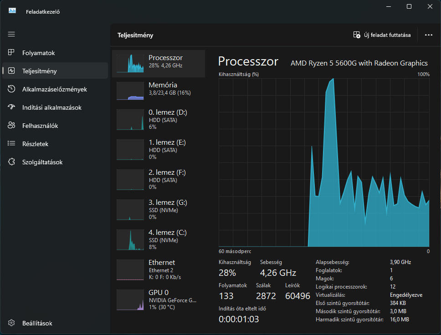
Task: Select 4. lemez (C:) SSD item
Action: tap(159, 240)
